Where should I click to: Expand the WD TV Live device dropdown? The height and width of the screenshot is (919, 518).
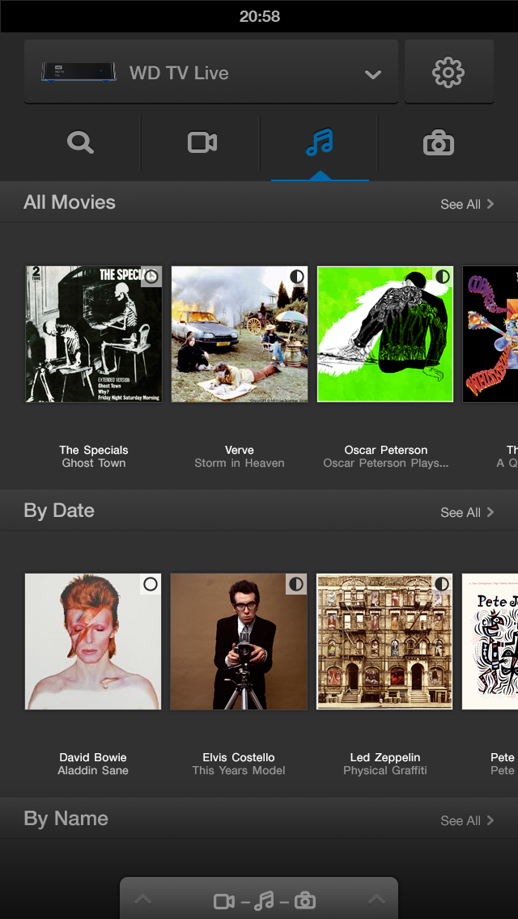372,74
